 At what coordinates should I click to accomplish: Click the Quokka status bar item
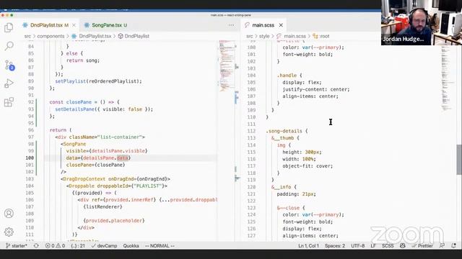(131, 246)
